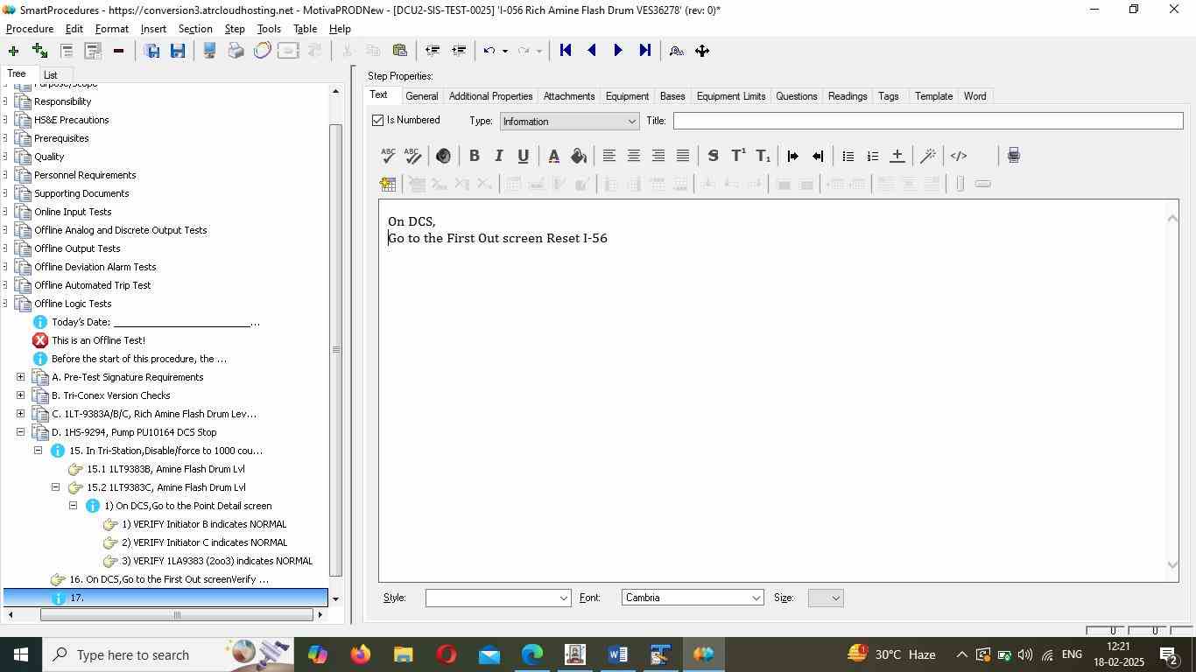Click the printer icon in main toolbar
Image resolution: width=1196 pixels, height=672 pixels.
click(236, 51)
